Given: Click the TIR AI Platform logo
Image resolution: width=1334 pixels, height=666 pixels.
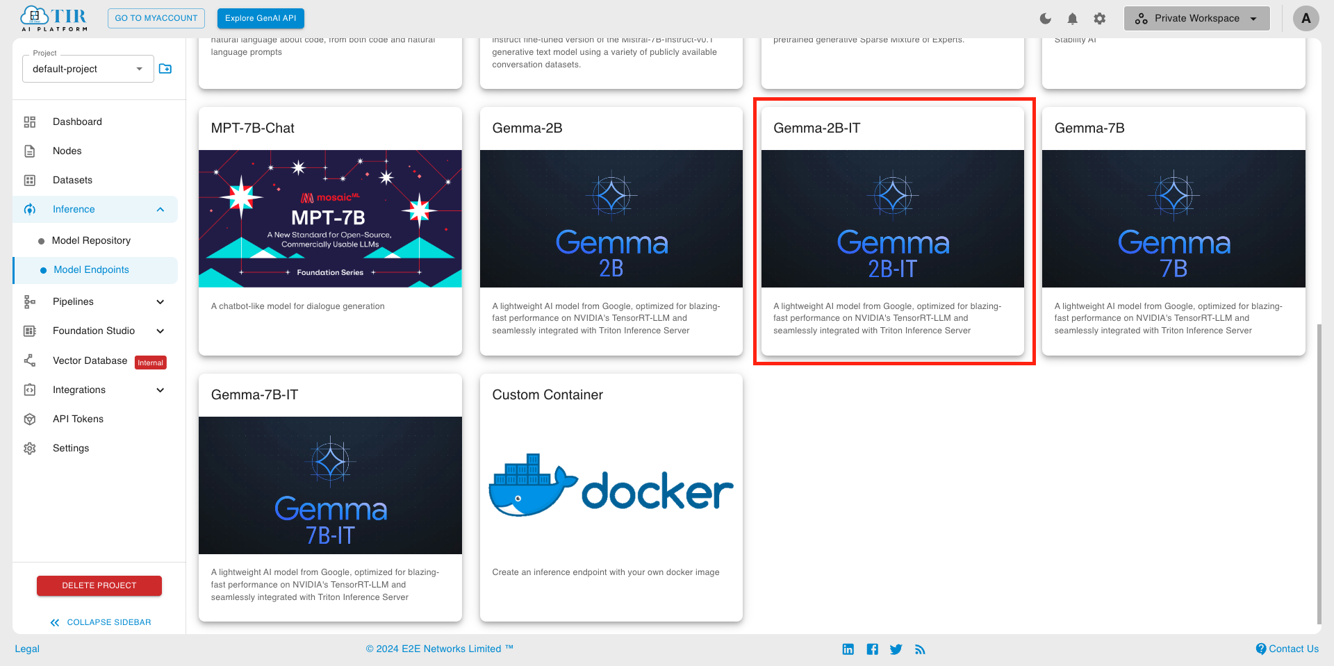Looking at the screenshot, I should [x=53, y=19].
